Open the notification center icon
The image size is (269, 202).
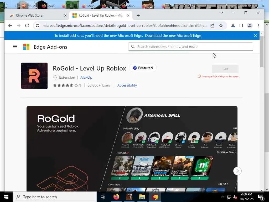point(261,197)
